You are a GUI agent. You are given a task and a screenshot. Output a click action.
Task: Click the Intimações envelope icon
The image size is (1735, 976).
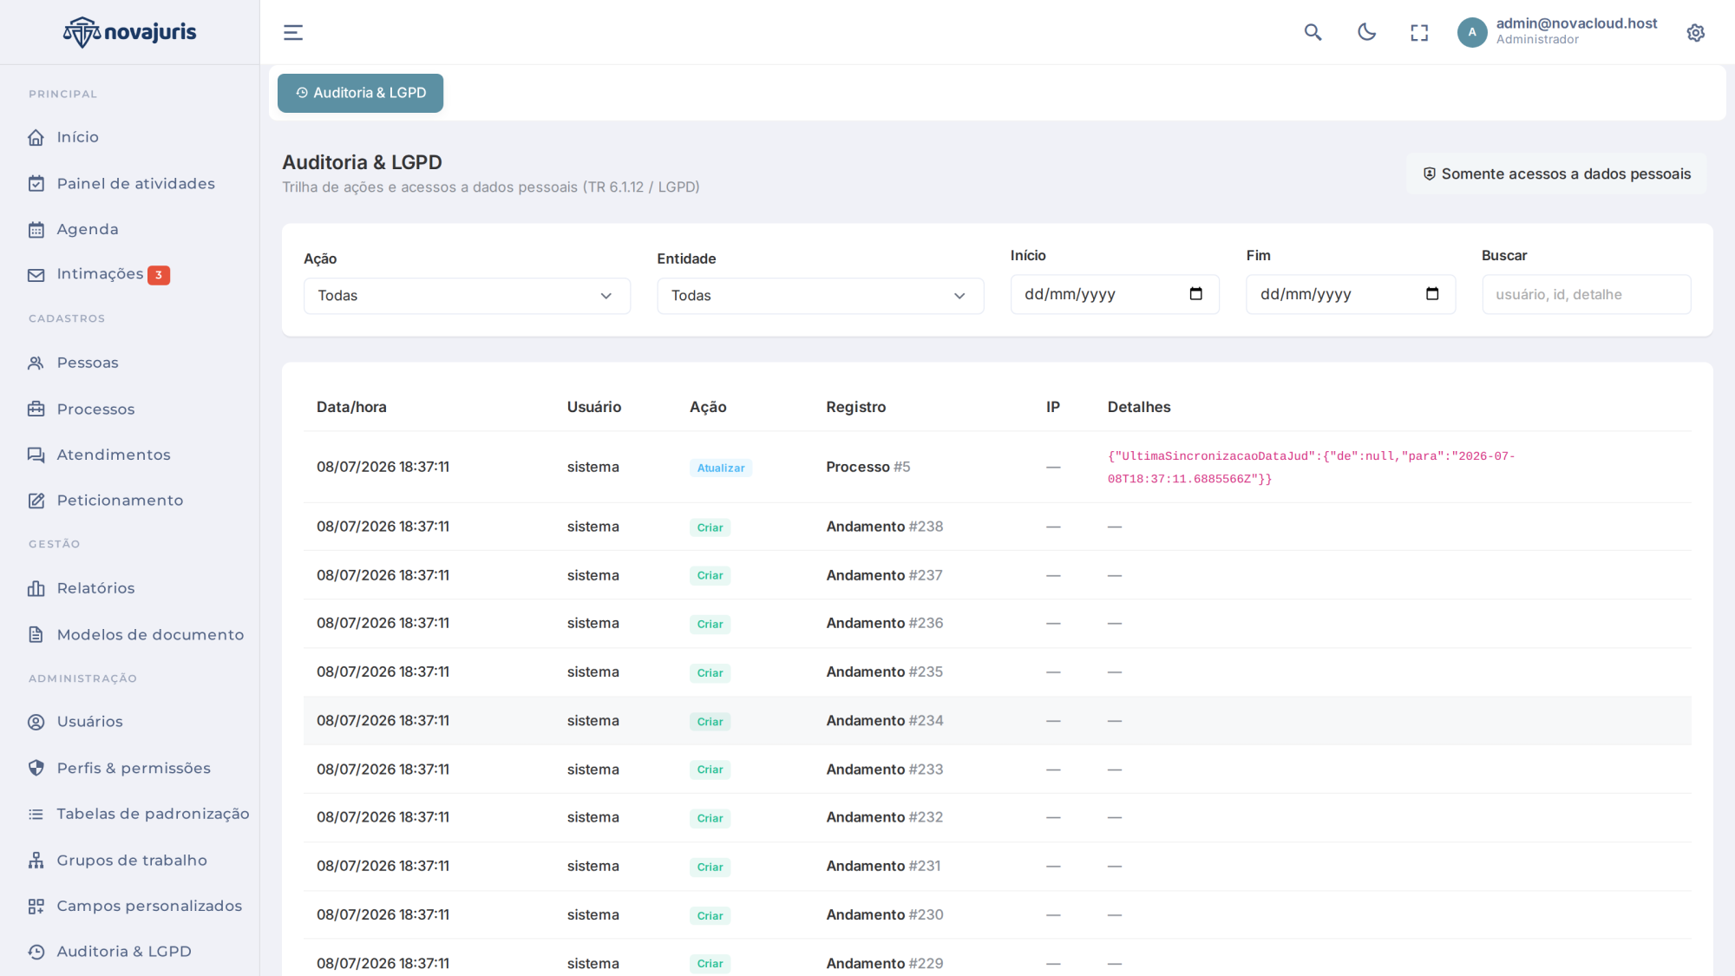[x=36, y=275]
